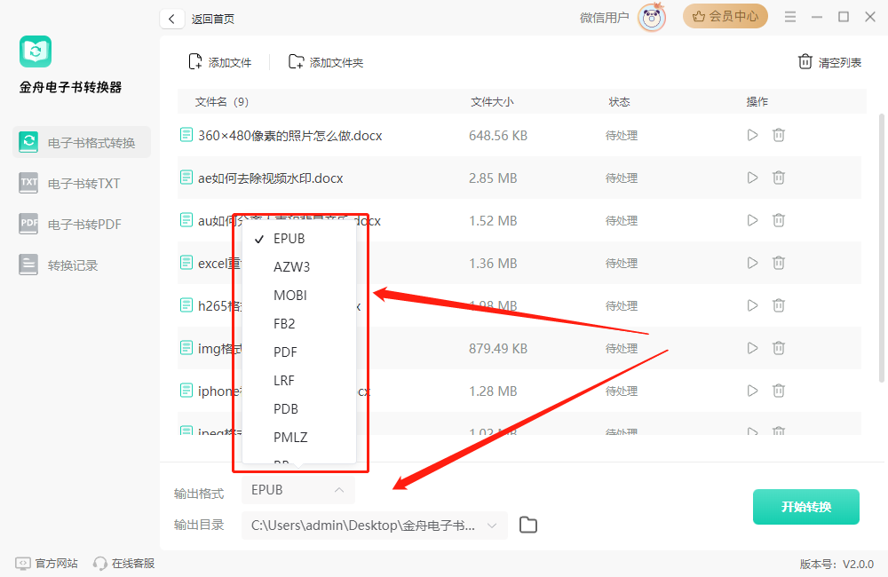
Task: Click the 添加文件夹 add folder icon
Action: pos(297,62)
